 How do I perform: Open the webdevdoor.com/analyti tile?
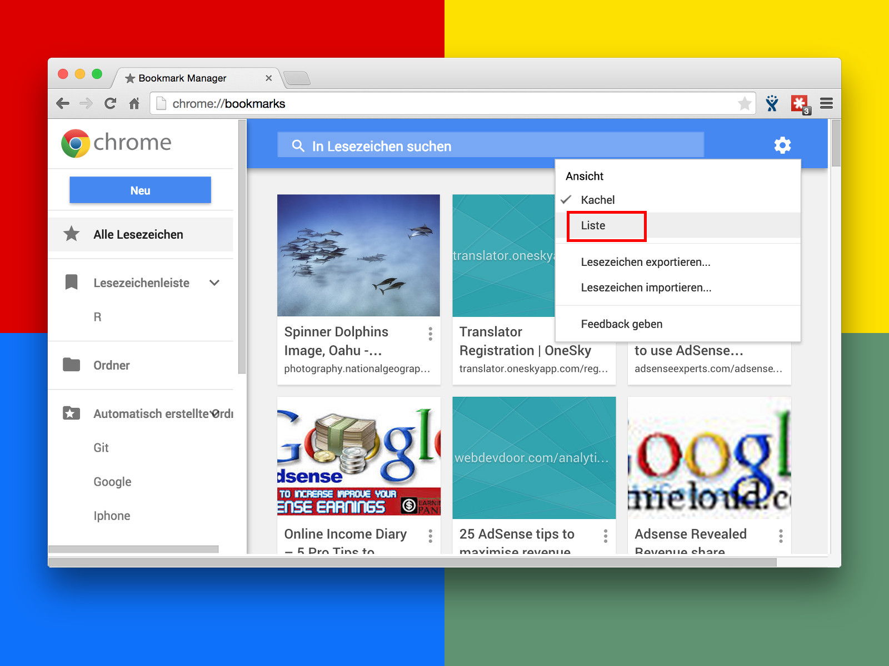[534, 458]
